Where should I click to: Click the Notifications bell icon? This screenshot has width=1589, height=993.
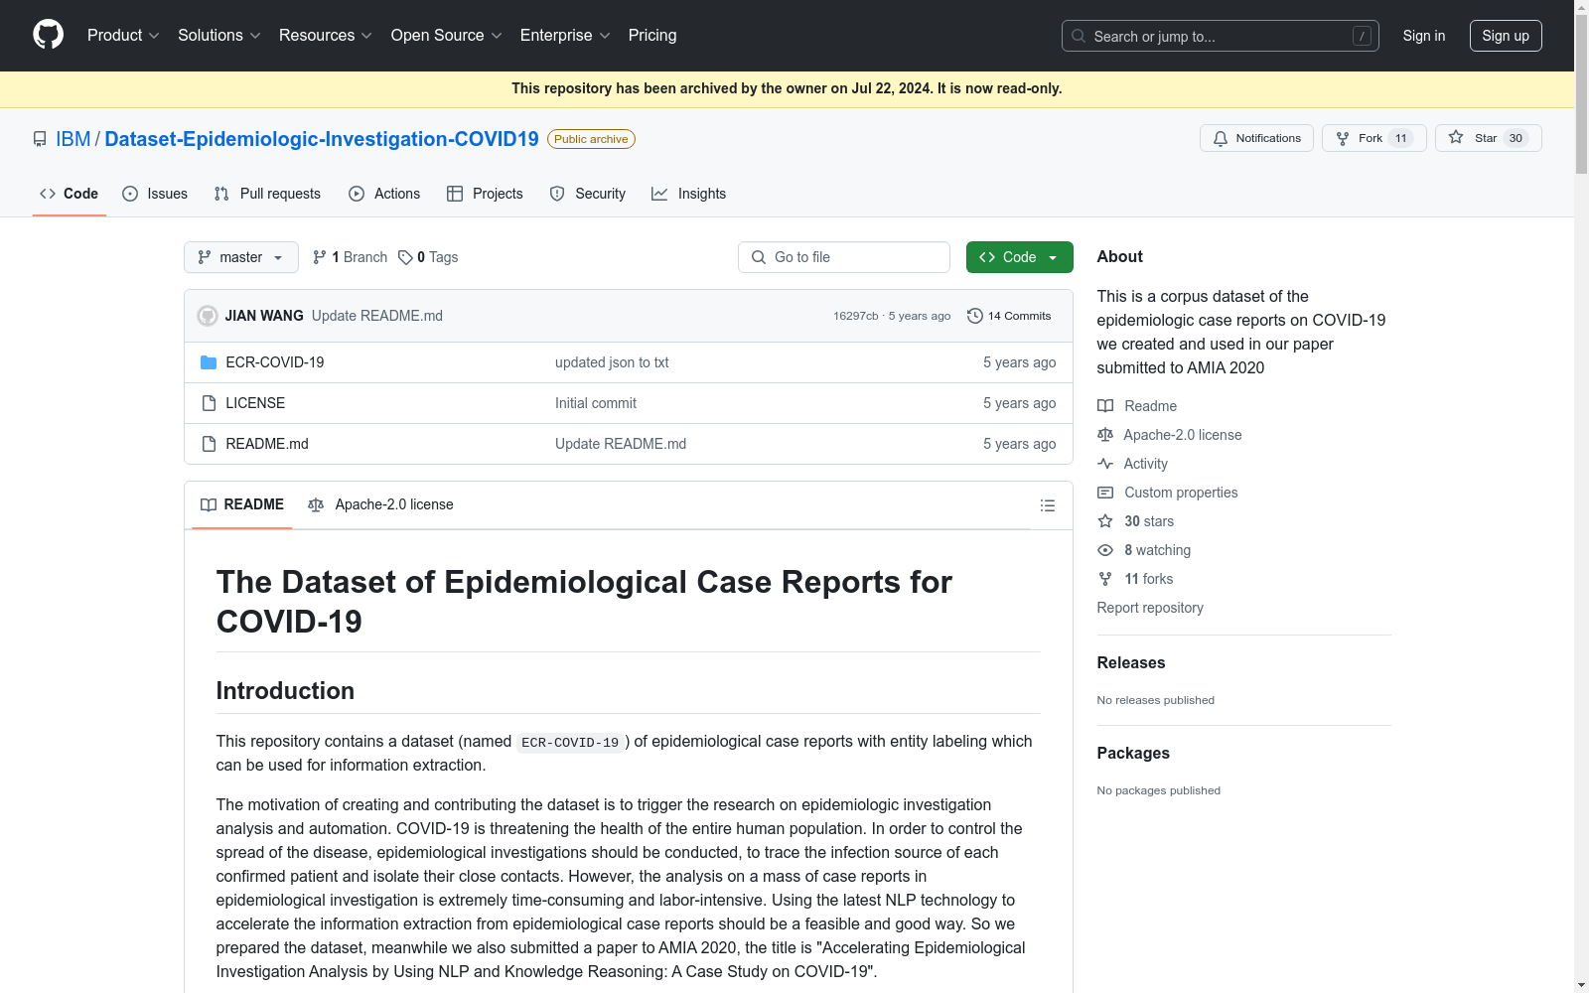tap(1221, 138)
